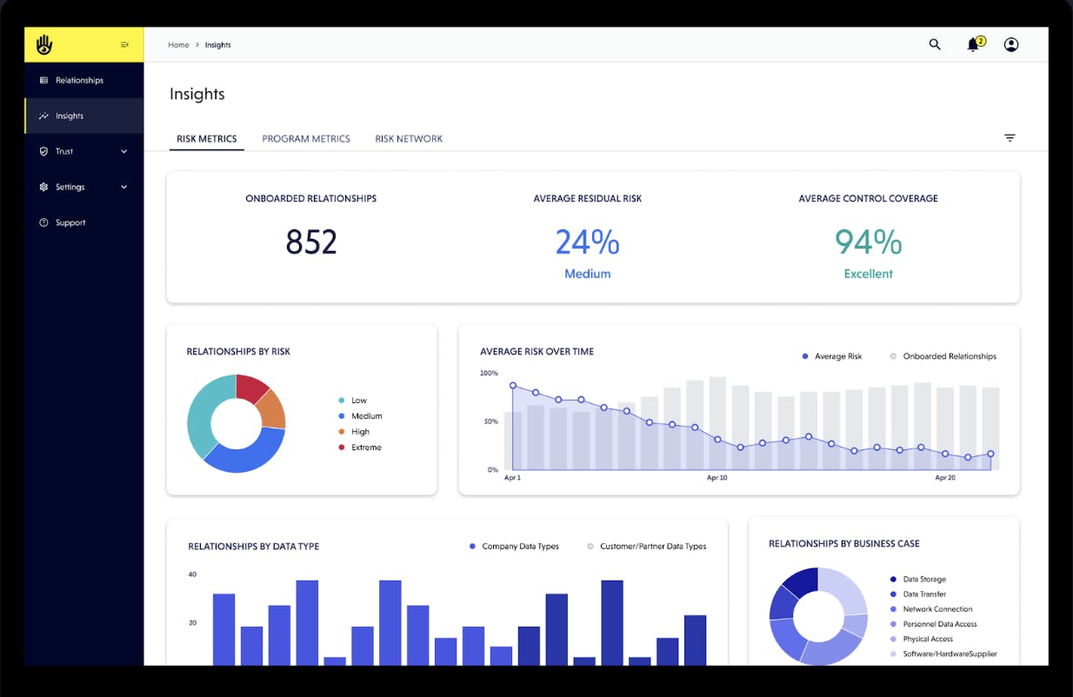The height and width of the screenshot is (697, 1073).
Task: Navigate Home via the breadcrumb link
Action: click(178, 44)
